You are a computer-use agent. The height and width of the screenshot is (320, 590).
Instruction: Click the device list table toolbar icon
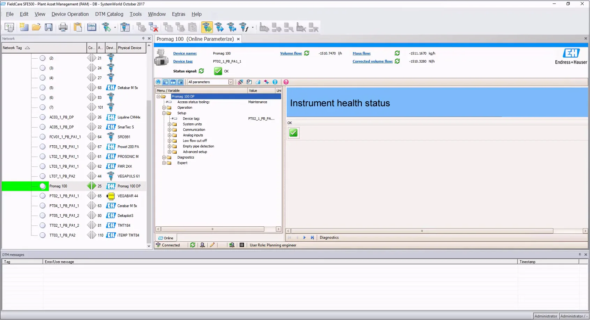coord(125,27)
